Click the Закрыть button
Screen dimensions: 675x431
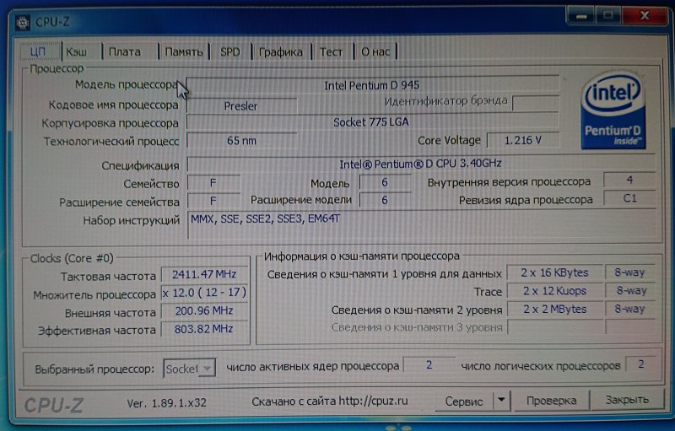coord(627,401)
